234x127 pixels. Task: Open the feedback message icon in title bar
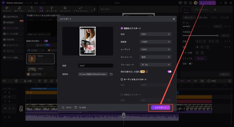click(185, 3)
